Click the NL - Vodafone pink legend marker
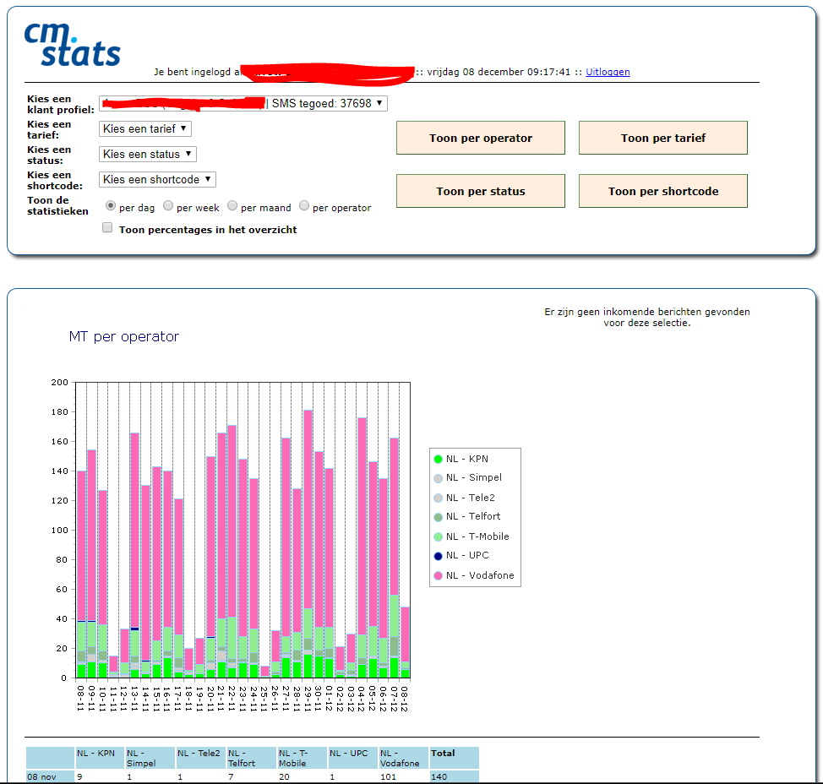This screenshot has width=823, height=784. 438,575
